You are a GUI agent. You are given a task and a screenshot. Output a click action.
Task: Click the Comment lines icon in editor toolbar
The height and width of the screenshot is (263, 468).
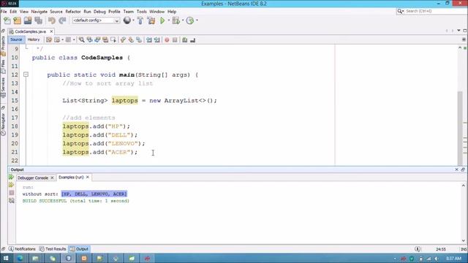185,40
